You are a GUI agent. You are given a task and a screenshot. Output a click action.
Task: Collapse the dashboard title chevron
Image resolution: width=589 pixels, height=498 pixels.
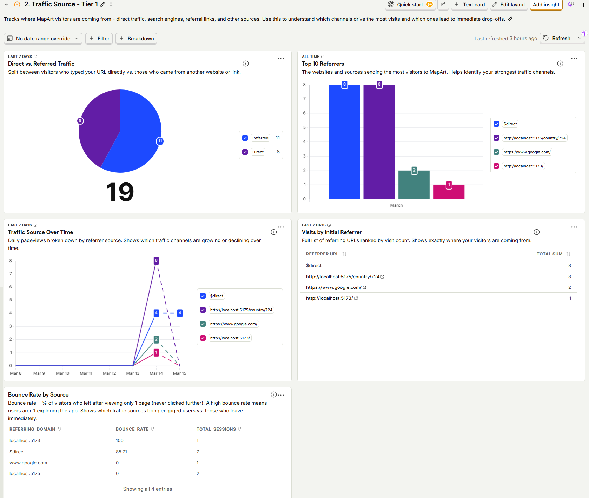(x=111, y=4)
